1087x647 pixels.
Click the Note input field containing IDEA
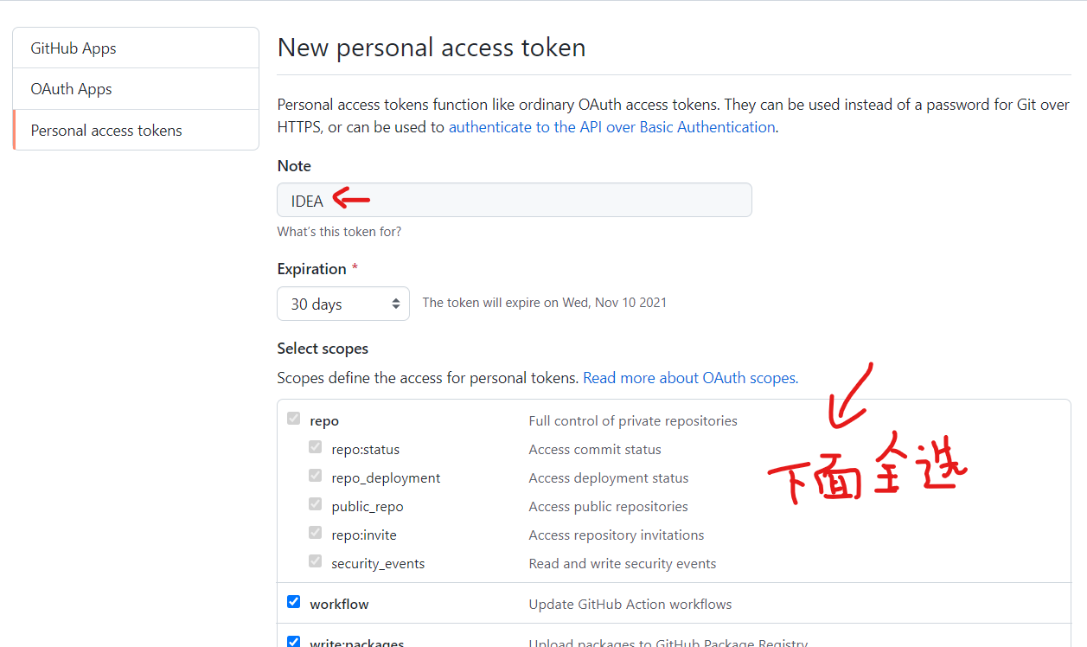click(x=515, y=200)
